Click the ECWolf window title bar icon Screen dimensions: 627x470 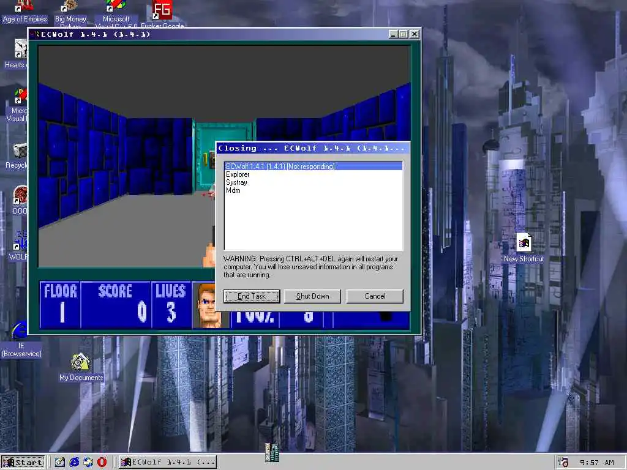pos(35,34)
